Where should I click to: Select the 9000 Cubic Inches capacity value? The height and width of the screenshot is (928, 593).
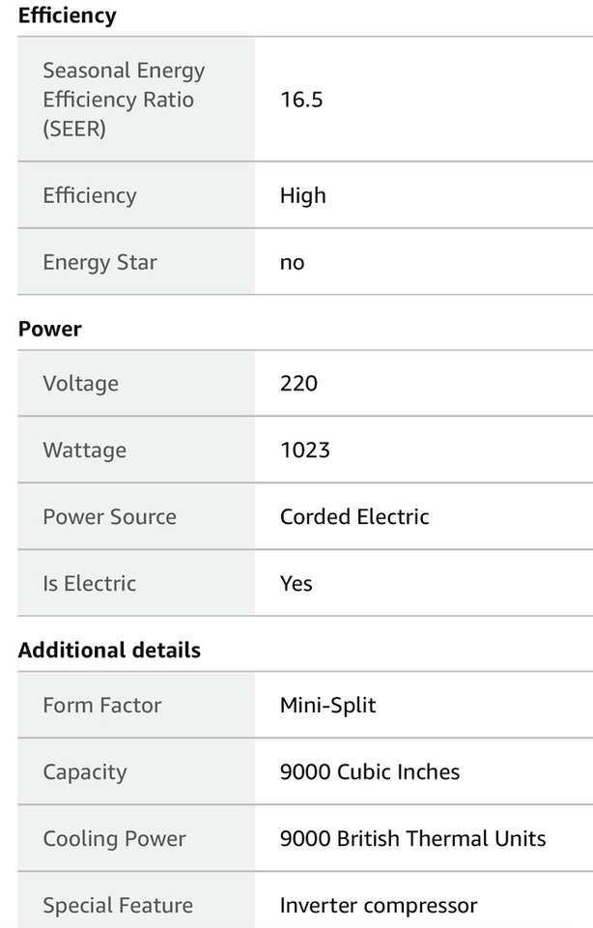(x=370, y=771)
